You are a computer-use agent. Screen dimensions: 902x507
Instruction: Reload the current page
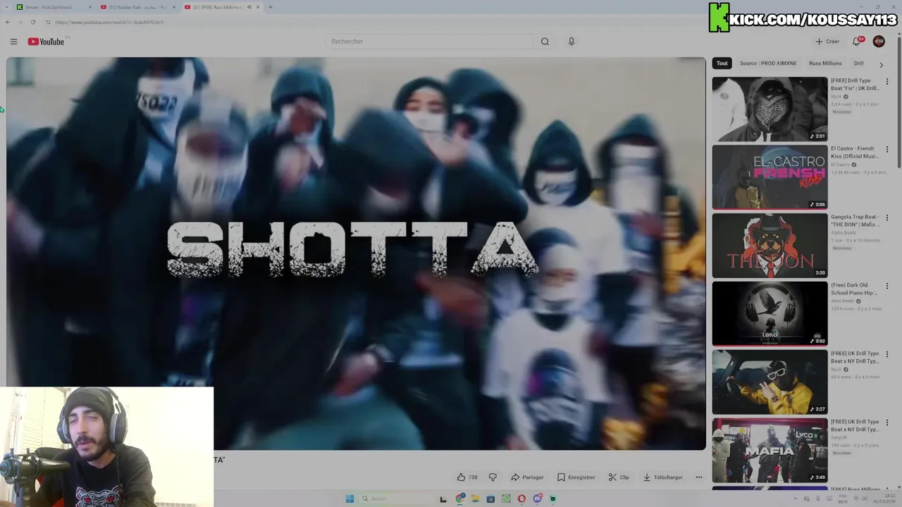(x=32, y=22)
